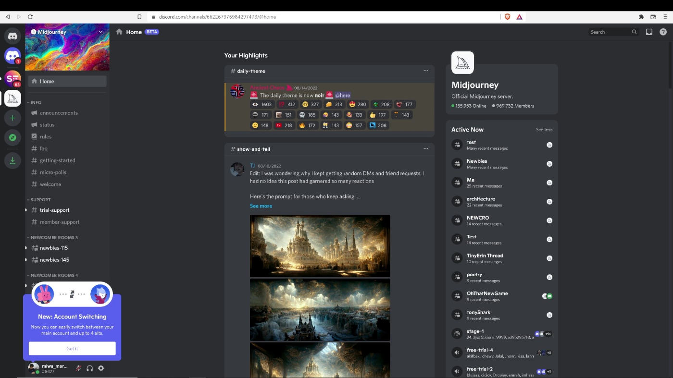
Task: Toggle the 412 reaction
Action: tap(287, 104)
